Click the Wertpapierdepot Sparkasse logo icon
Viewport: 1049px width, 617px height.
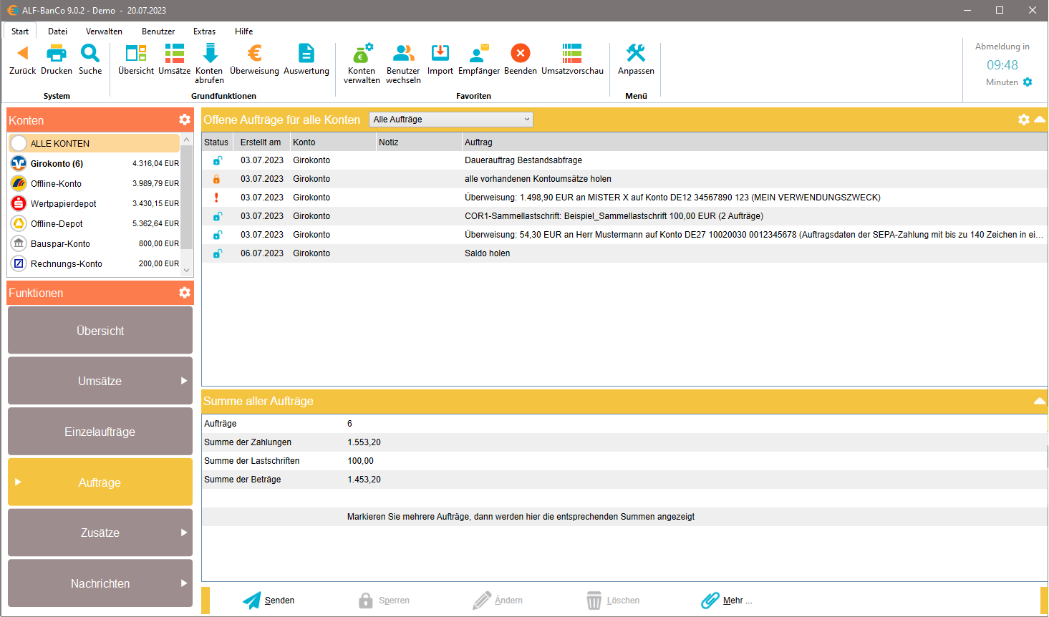click(19, 203)
